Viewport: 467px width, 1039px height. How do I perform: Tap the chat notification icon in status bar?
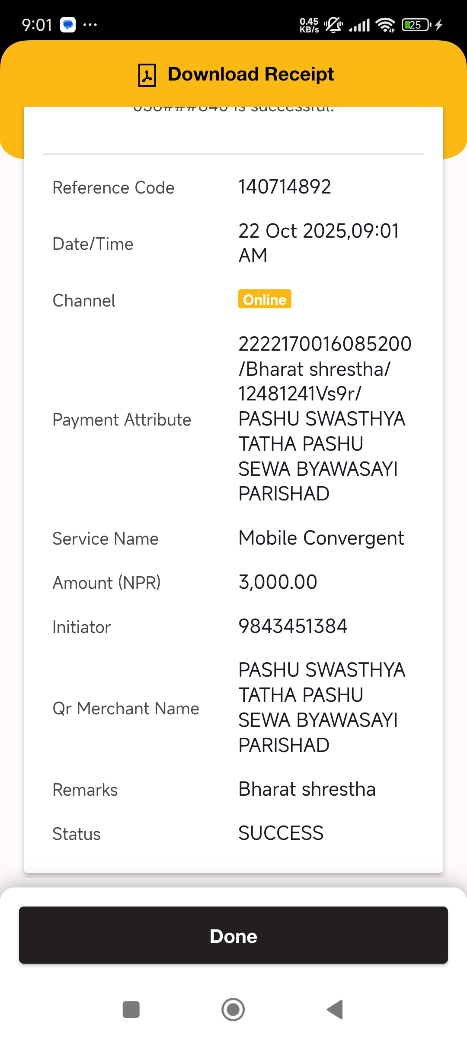pyautogui.click(x=68, y=25)
